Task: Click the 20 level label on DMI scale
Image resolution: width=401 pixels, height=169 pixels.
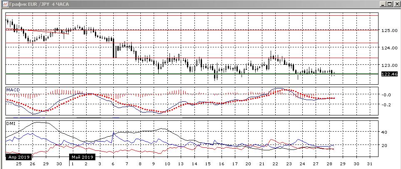Action: 384,146
